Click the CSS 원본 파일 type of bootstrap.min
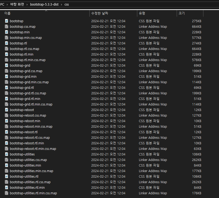The height and width of the screenshot is (198, 219). (x=149, y=32)
